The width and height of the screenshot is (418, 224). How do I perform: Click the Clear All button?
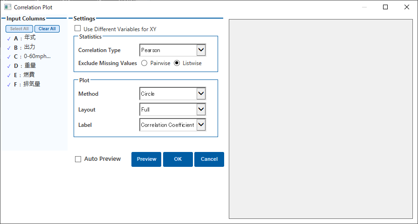pos(47,29)
